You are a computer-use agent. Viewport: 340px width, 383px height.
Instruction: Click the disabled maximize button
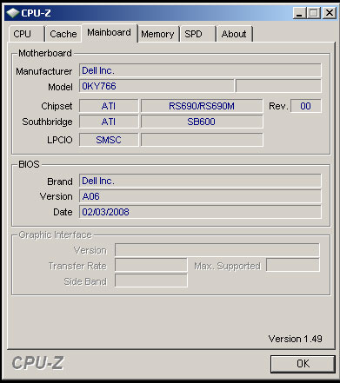pos(314,13)
